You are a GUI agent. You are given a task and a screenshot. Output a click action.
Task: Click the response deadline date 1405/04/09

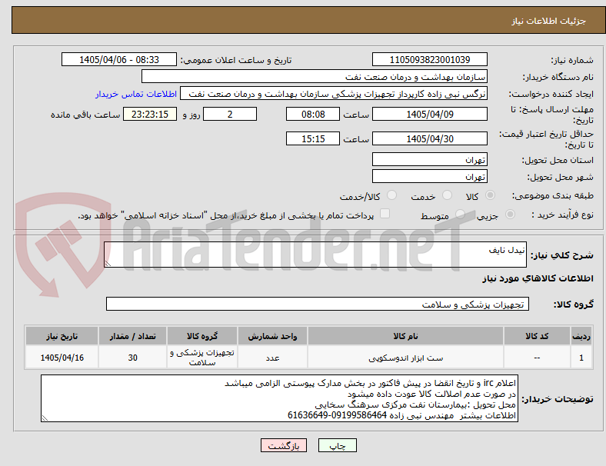430,114
